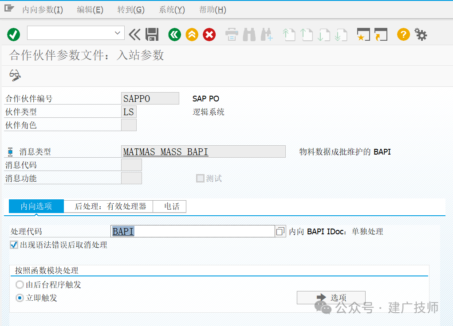The image size is (453, 326).
Task: Click the Previous Page icon
Action: pyautogui.click(x=307, y=35)
